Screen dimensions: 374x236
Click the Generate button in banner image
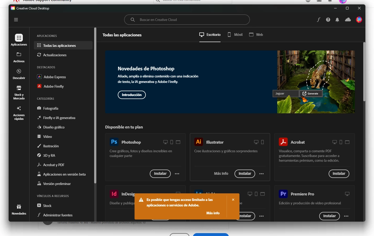pos(311,93)
